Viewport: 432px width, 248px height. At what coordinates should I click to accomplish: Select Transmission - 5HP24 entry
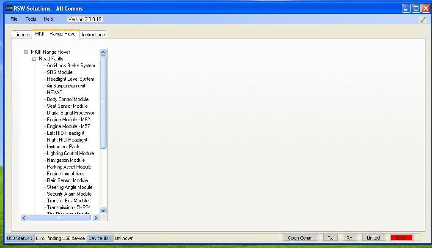[x=69, y=207]
